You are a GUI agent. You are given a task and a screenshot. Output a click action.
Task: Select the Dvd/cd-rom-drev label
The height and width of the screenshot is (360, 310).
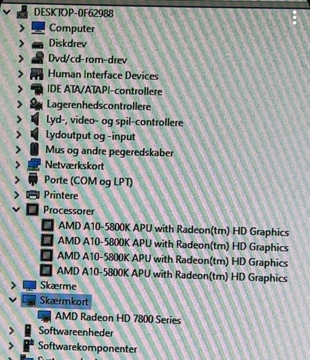[x=88, y=59]
